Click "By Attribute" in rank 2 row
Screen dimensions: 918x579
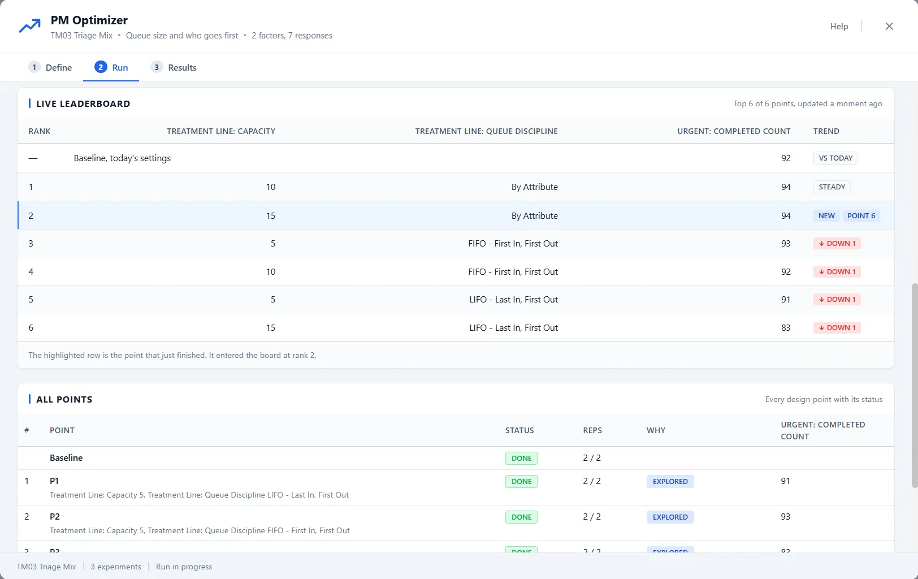(534, 216)
